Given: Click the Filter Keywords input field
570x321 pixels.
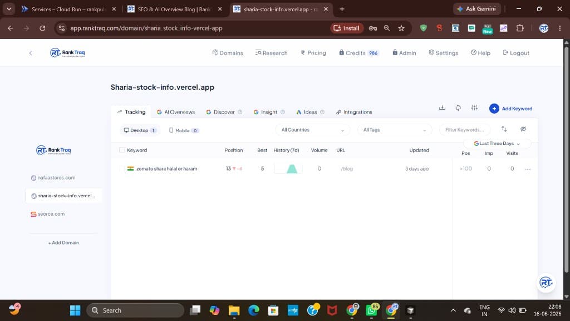Looking at the screenshot, I should (x=465, y=130).
